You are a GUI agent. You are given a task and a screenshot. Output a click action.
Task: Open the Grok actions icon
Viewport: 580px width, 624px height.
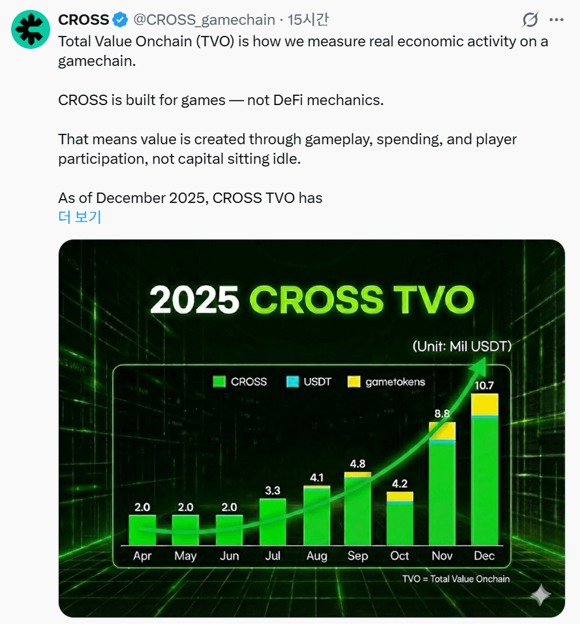(x=530, y=20)
